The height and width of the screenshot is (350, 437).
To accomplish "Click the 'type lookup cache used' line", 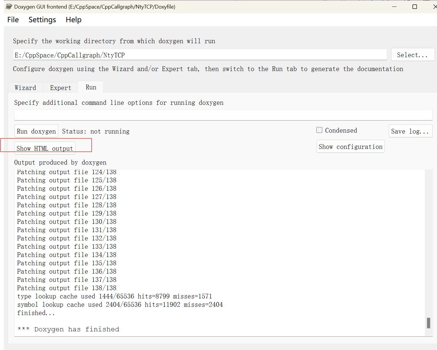I will [115, 296].
